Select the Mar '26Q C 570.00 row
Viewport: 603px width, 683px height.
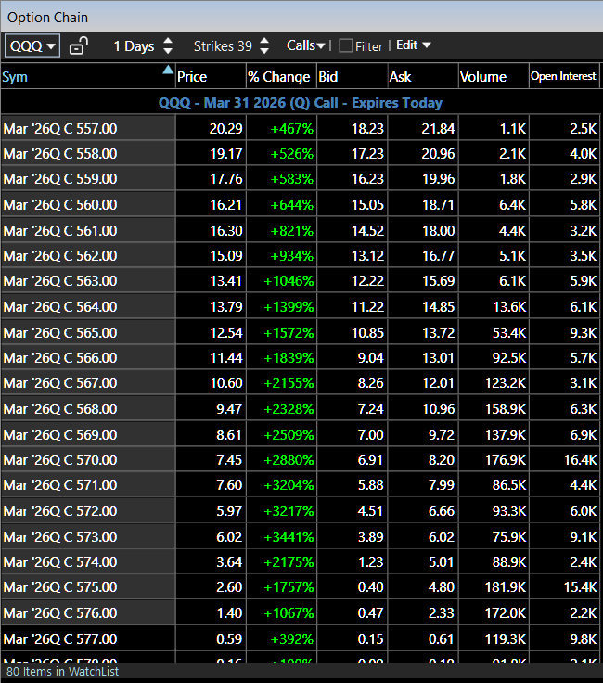[x=60, y=458]
